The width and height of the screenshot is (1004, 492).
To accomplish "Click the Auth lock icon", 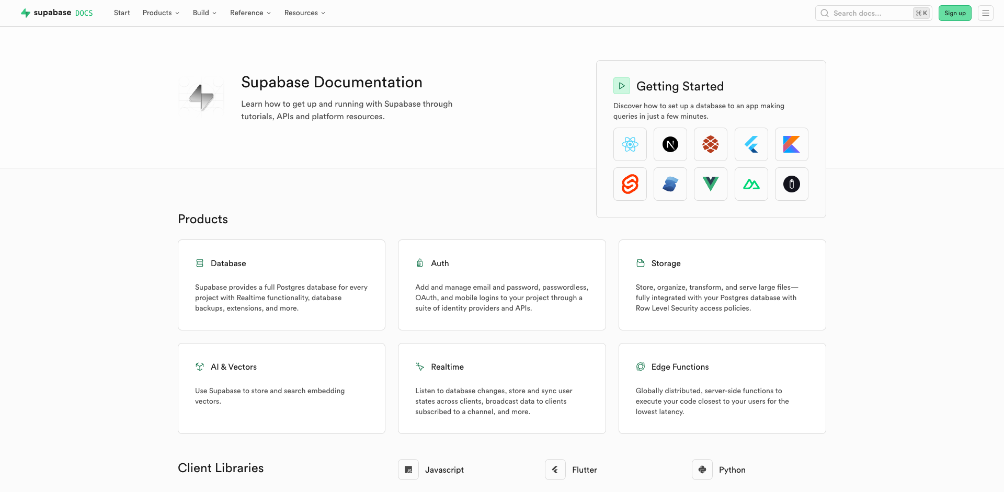I will pyautogui.click(x=419, y=263).
